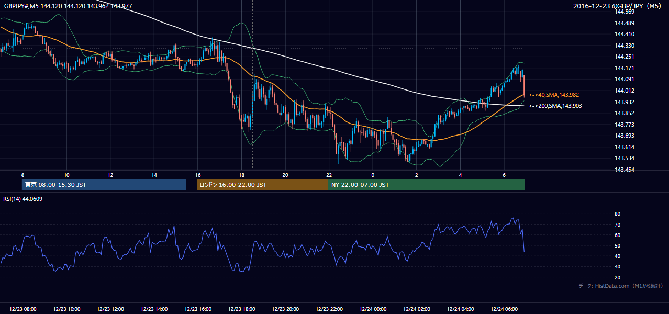Click the RSI axis value 20
Screen dimensions: 669x314
tap(617, 277)
